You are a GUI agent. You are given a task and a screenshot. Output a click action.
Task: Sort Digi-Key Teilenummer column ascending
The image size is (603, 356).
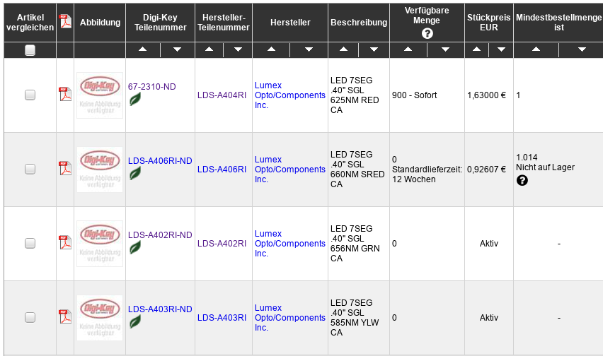142,50
